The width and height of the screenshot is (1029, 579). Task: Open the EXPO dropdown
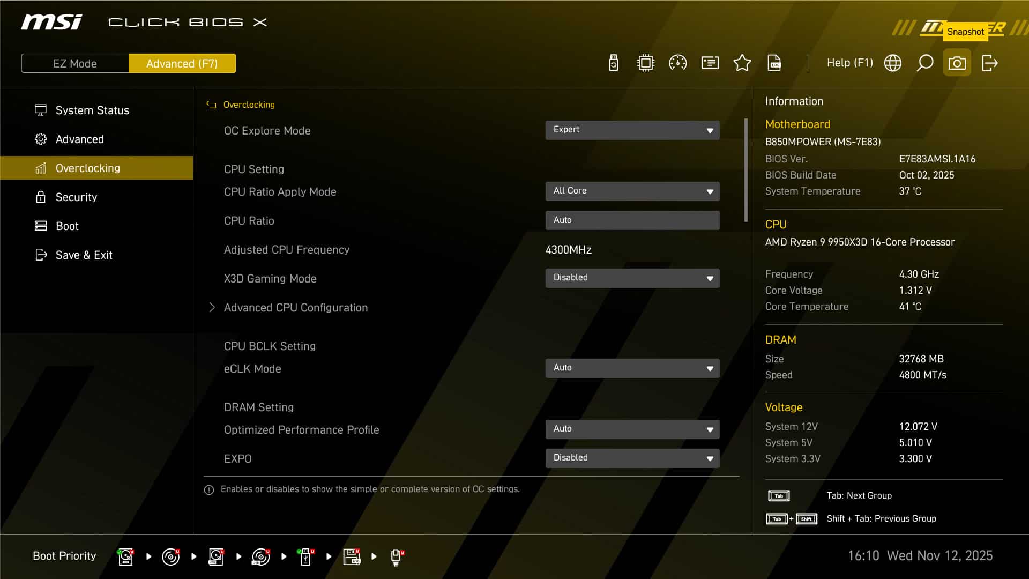click(x=632, y=458)
